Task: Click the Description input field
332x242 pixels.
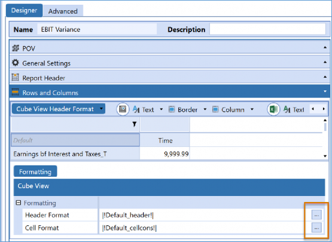Action: 267,29
